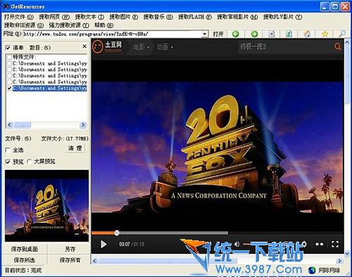The image size is (352, 277).
Task: Click the video progress bar handle
Action: click(x=117, y=233)
